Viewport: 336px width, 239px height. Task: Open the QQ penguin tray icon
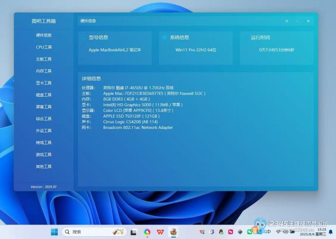click(x=221, y=232)
